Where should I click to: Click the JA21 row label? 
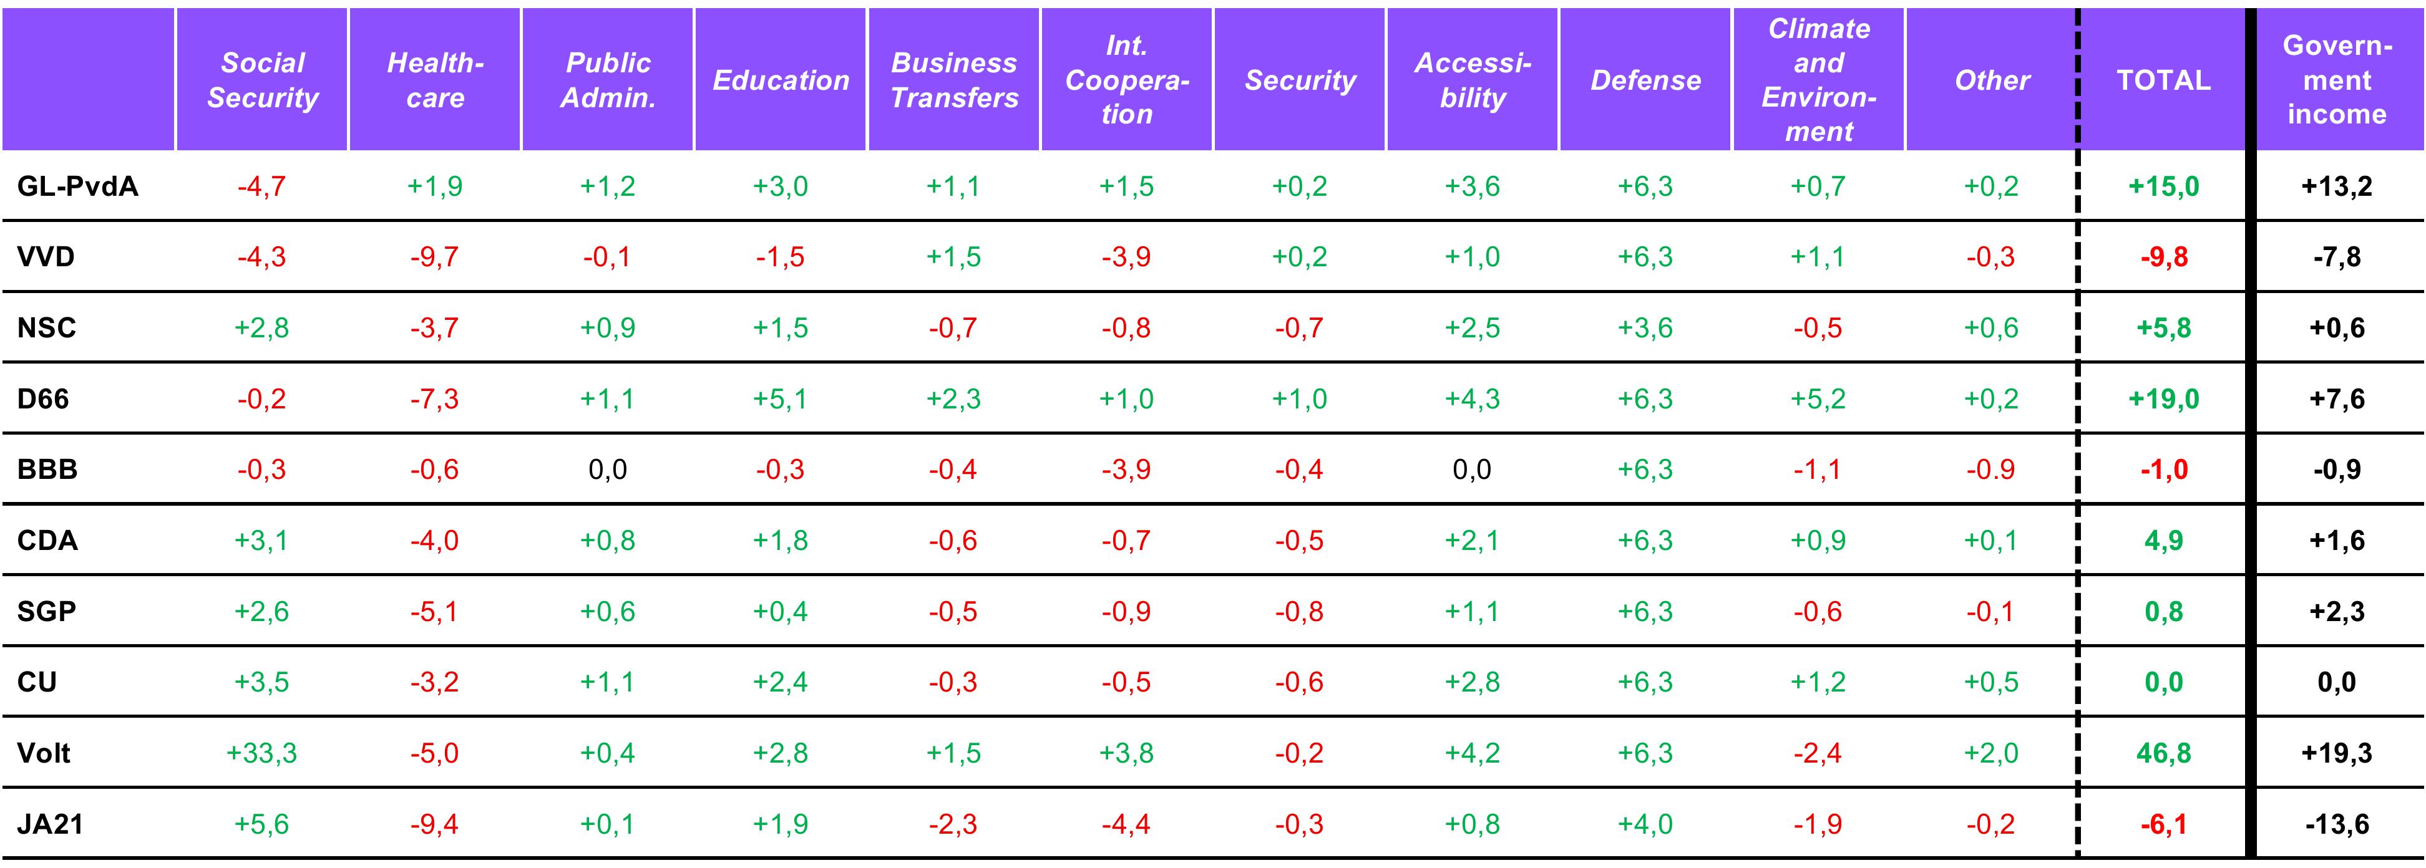point(50,825)
